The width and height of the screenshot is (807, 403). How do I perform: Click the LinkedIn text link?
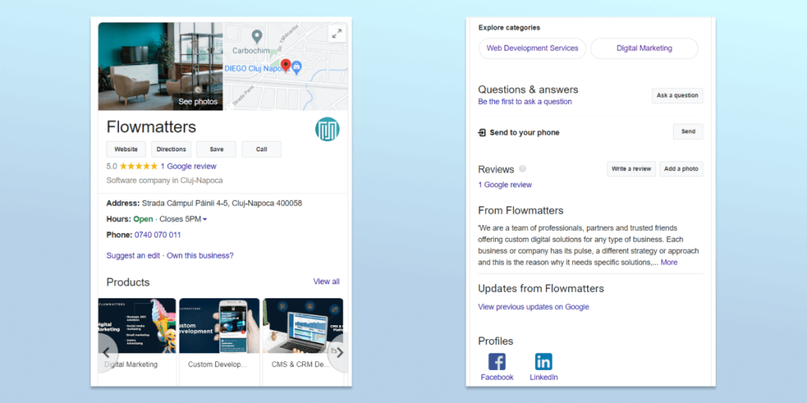point(544,377)
